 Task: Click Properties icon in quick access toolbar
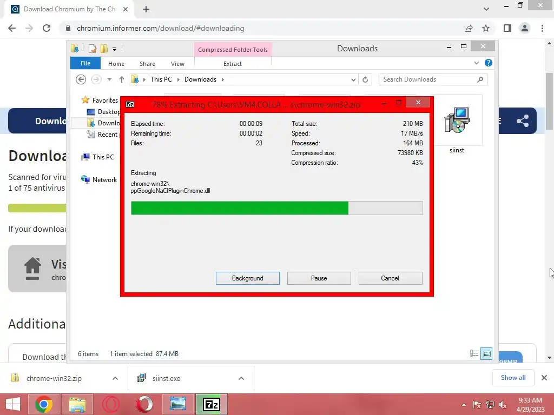93,49
